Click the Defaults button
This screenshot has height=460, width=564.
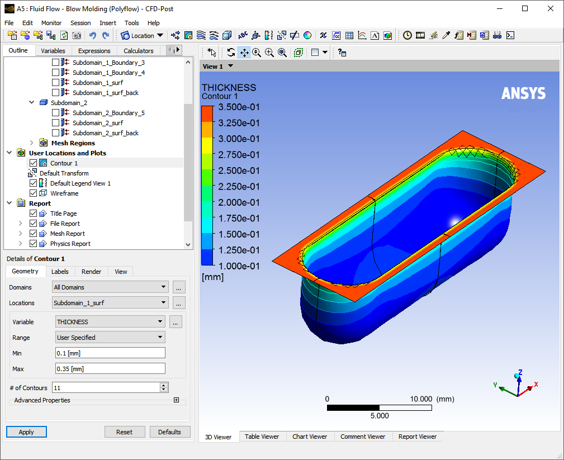pyautogui.click(x=169, y=432)
